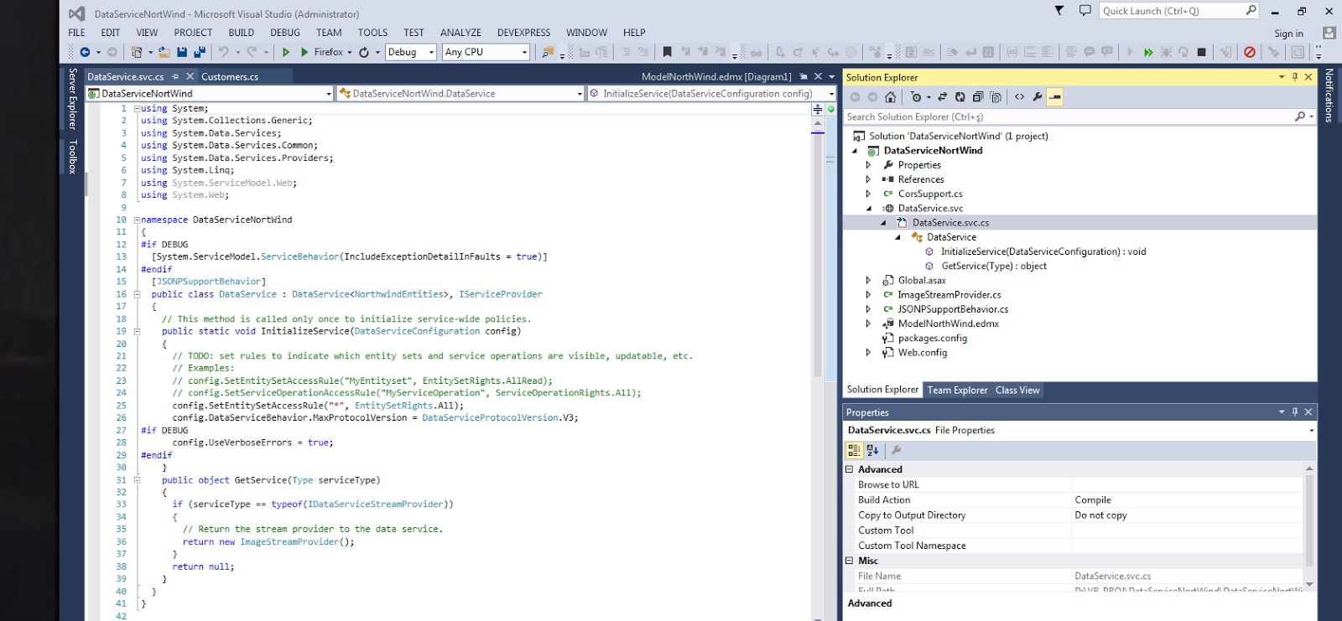Viewport: 1342px width, 621px height.
Task: Click the black Stop square icon
Action: (1201, 52)
